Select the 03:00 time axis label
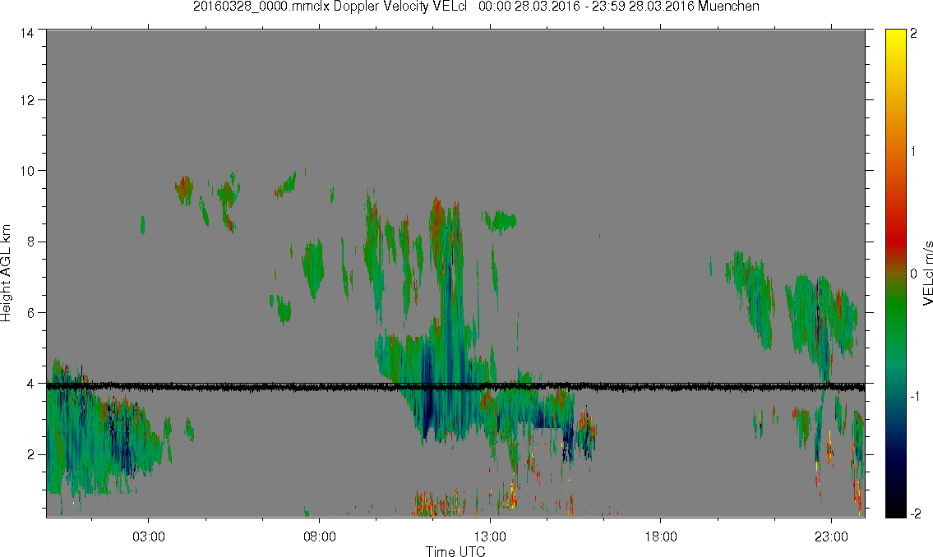 pos(148,536)
